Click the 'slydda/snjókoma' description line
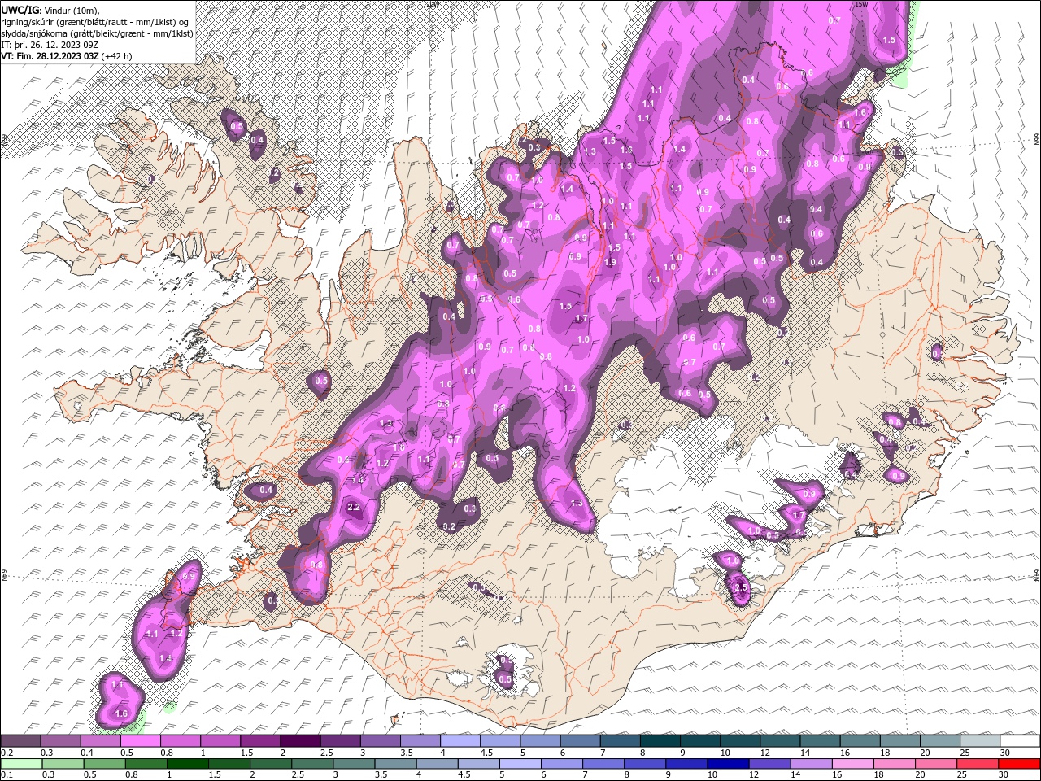1041x781 pixels. [97, 33]
